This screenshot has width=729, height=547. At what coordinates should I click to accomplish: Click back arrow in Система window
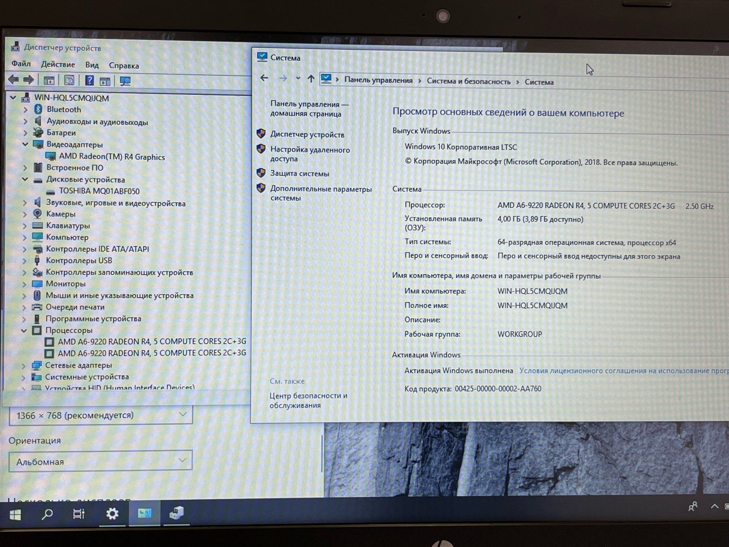pos(264,78)
